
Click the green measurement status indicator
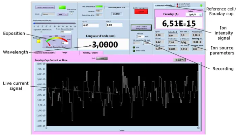tap(62, 7)
